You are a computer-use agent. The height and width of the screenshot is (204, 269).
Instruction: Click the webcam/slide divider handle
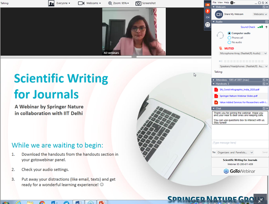134,57
